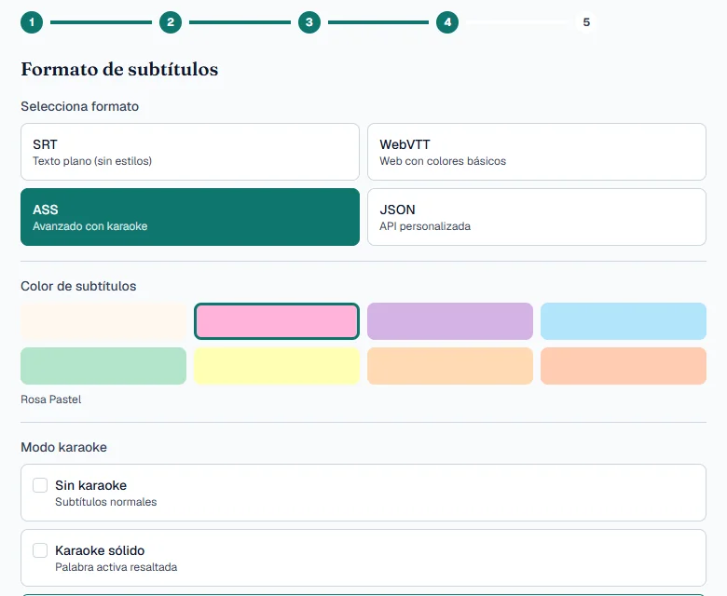This screenshot has width=727, height=596.
Task: Click the Subtítulos normales description
Action: (x=105, y=502)
